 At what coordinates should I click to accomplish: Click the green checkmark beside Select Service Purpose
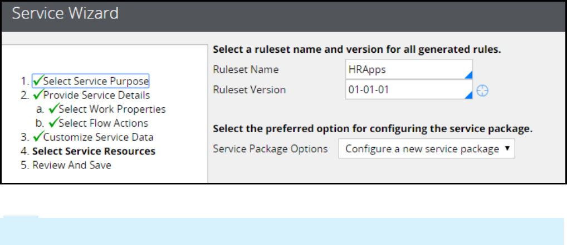[38, 80]
